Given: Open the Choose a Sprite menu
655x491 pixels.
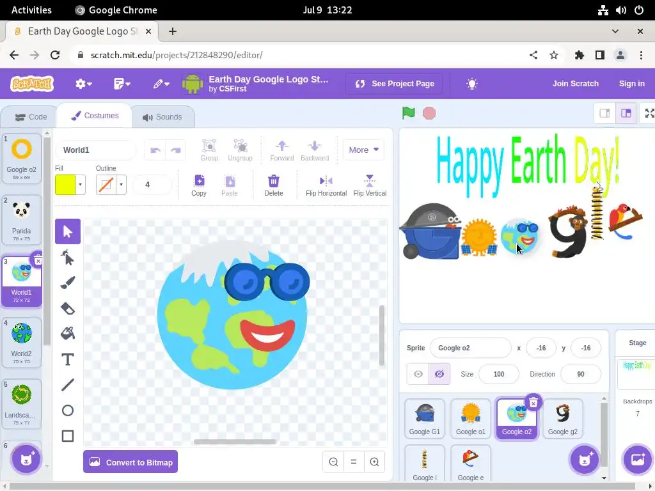Looking at the screenshot, I should click(584, 459).
